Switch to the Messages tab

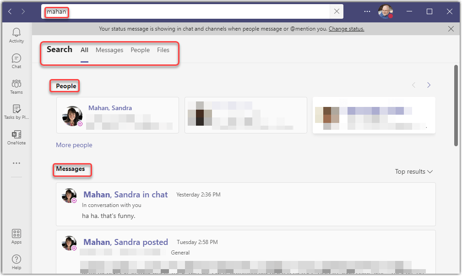(x=109, y=50)
